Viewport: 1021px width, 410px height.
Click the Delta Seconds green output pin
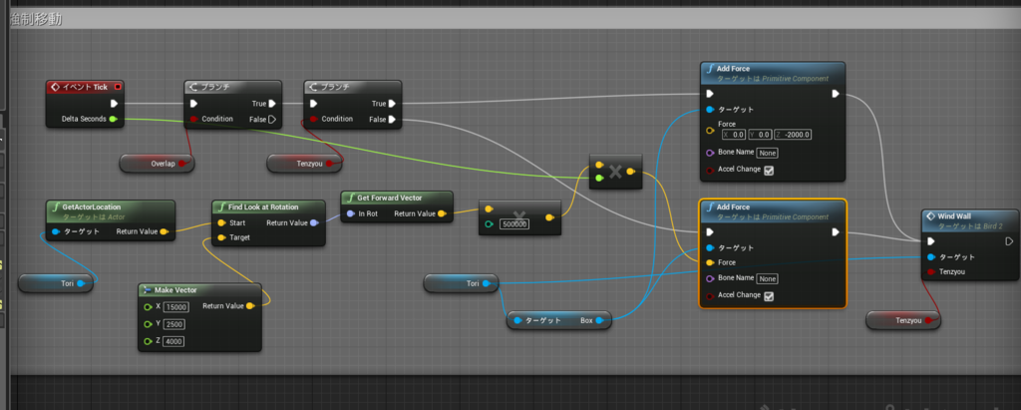tap(114, 119)
